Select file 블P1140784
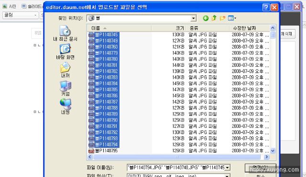Image resolution: width=306 pixels, height=177 pixels. click(x=106, y=83)
